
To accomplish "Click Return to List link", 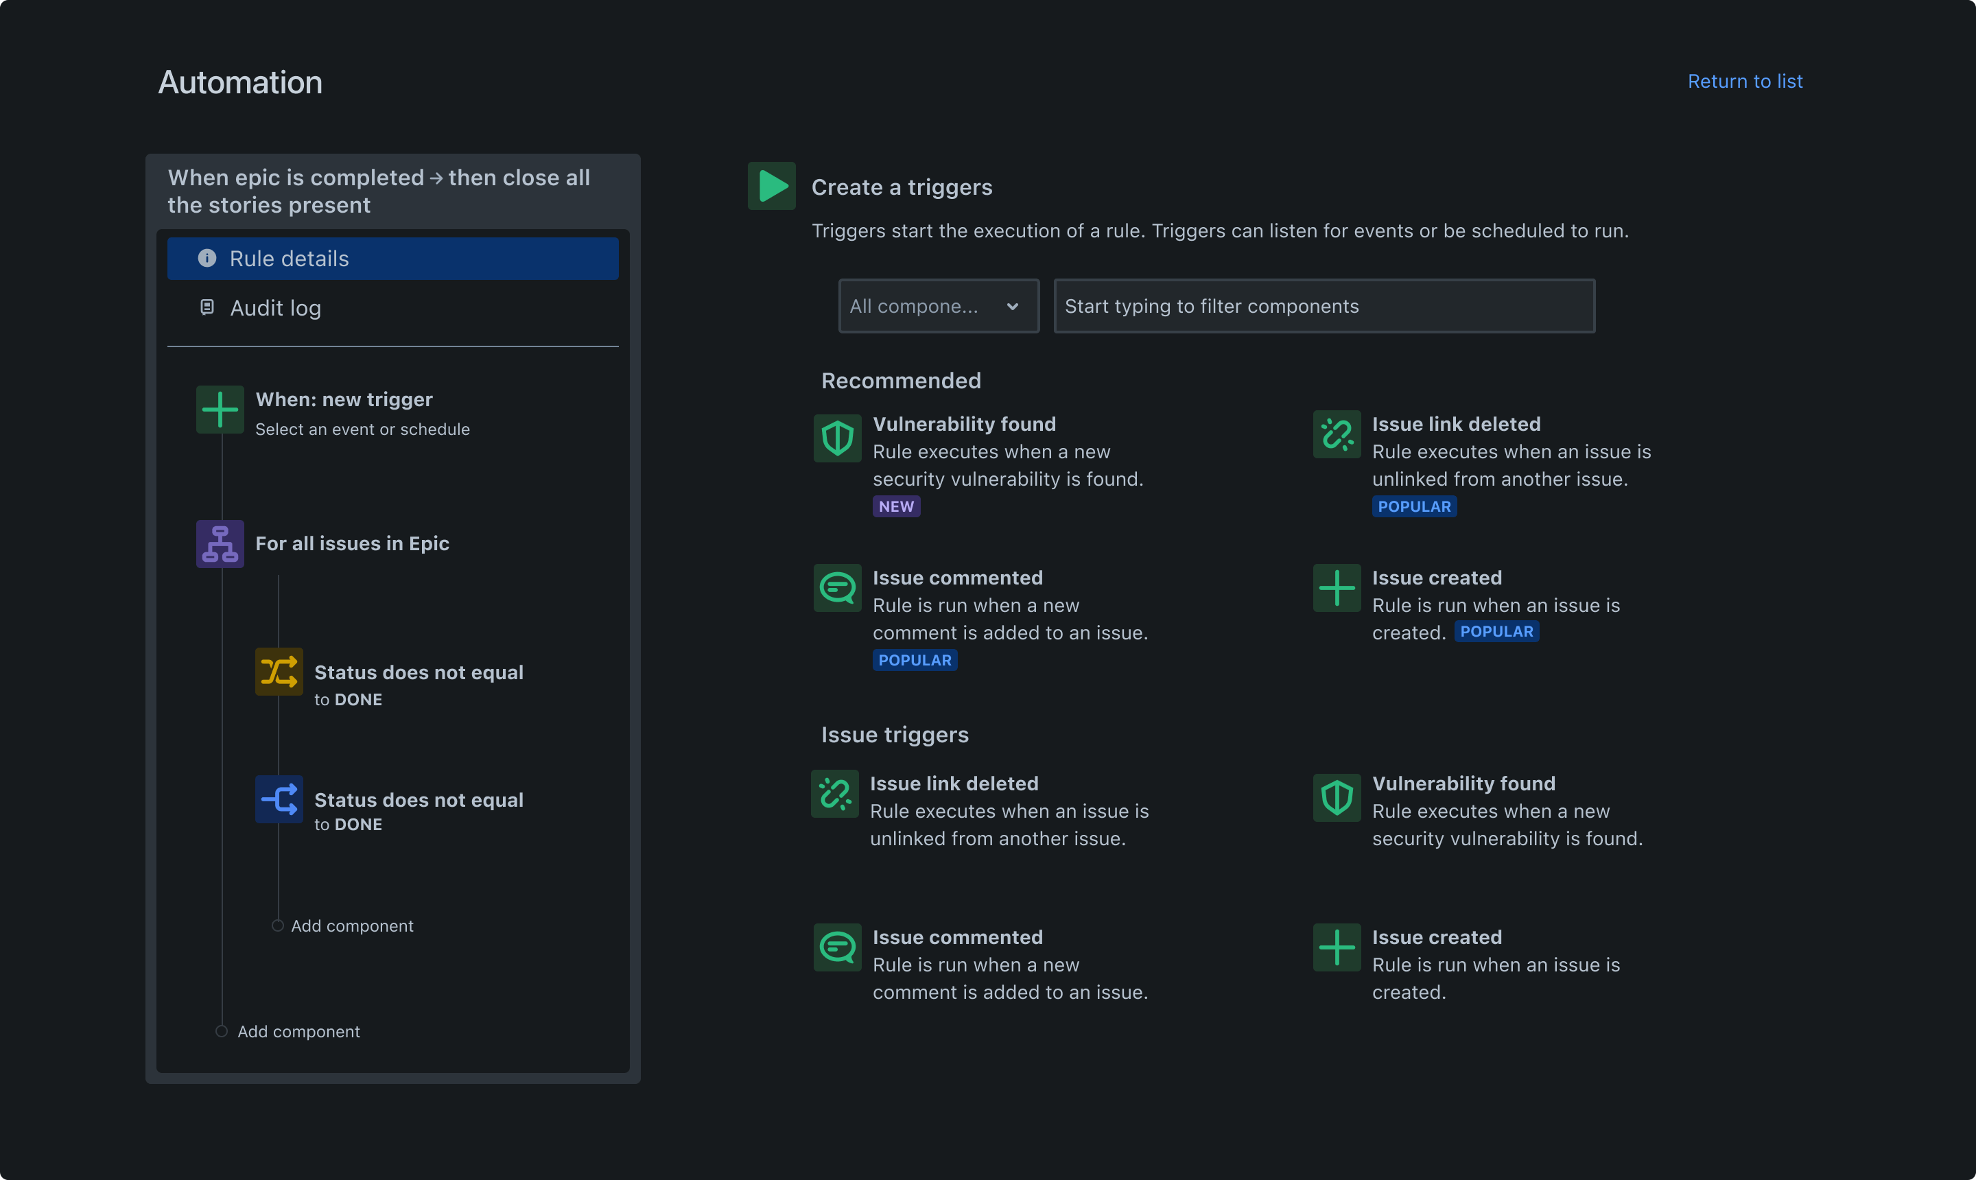I will [1745, 80].
